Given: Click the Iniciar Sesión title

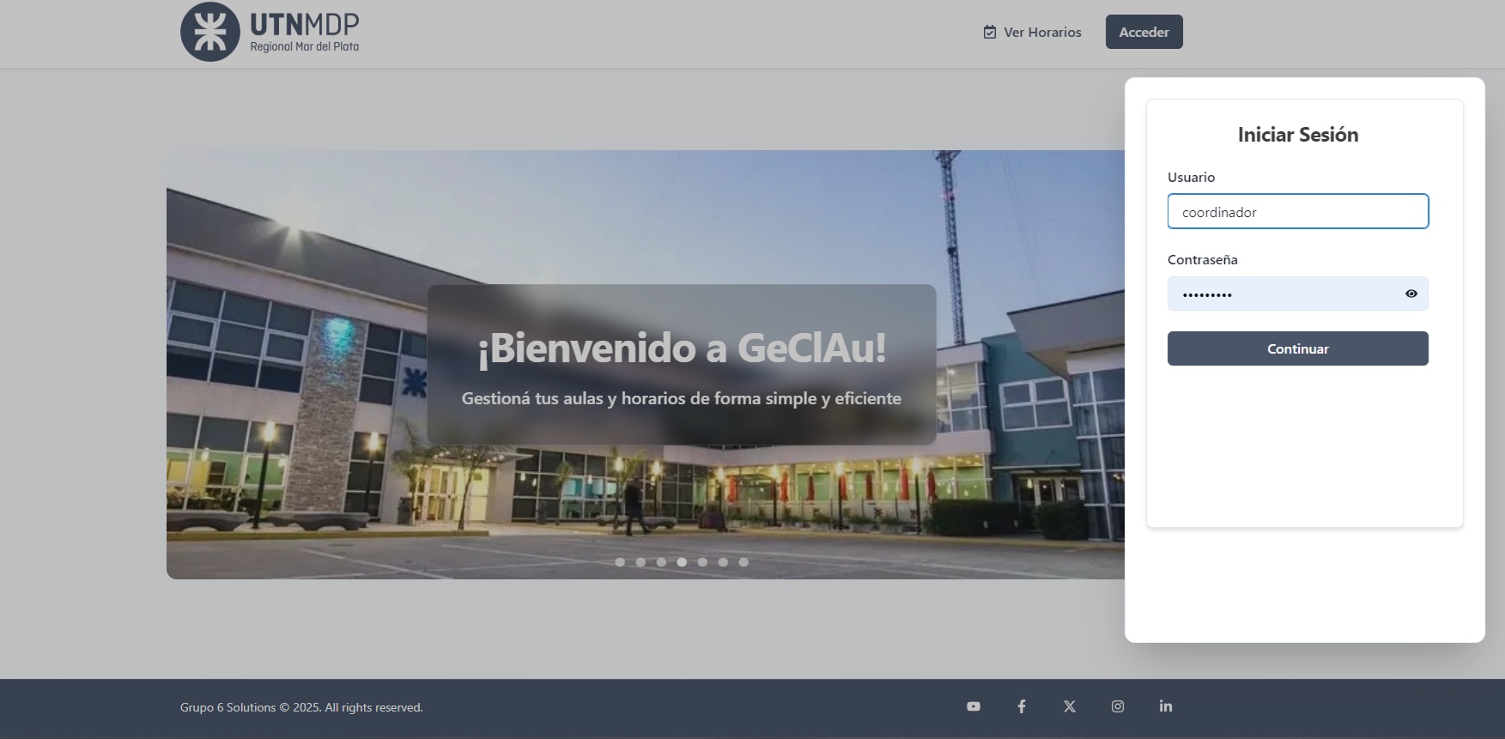Looking at the screenshot, I should pyautogui.click(x=1297, y=135).
